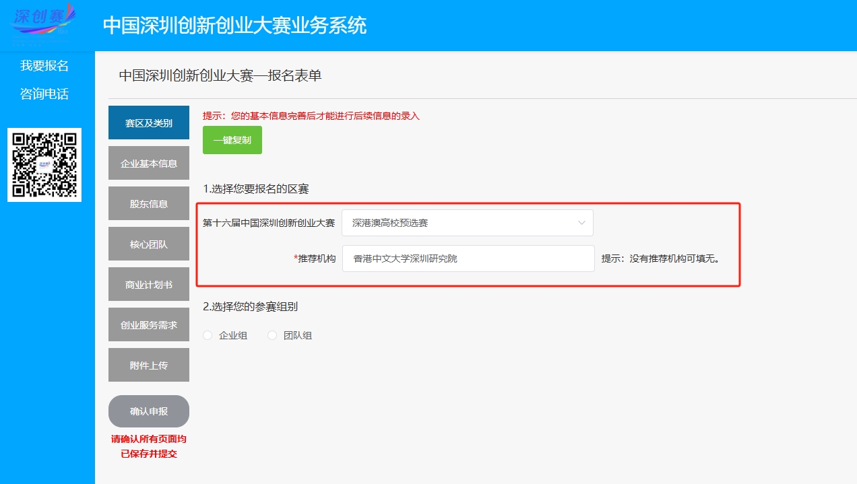Go to the 创业服务需求 tab

pos(149,324)
